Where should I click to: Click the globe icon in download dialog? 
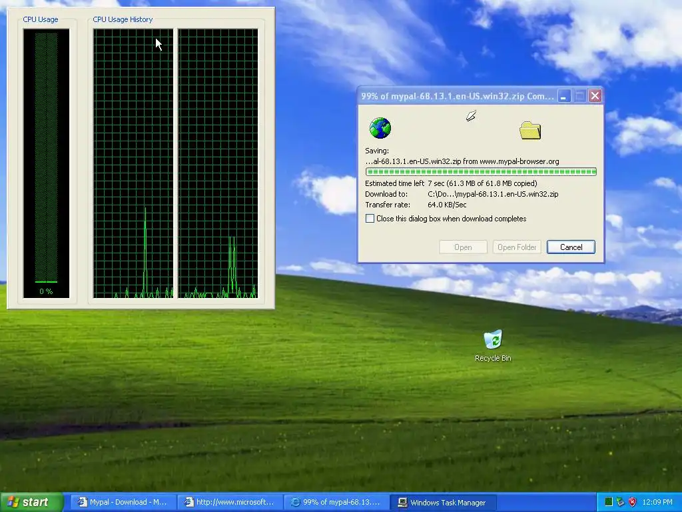pos(380,128)
